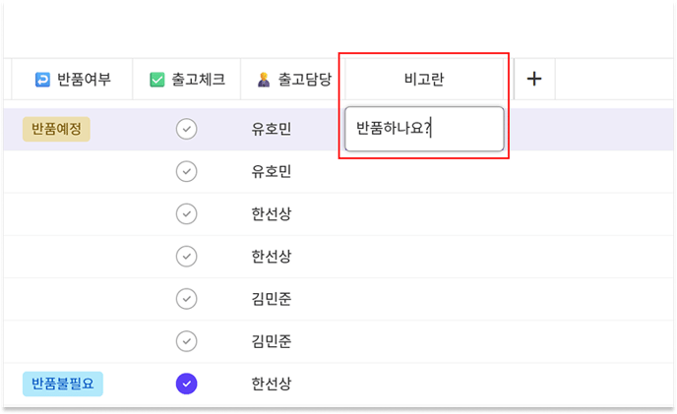Click the 반품하나요? text input field
This screenshot has width=677, height=414.
click(x=424, y=129)
